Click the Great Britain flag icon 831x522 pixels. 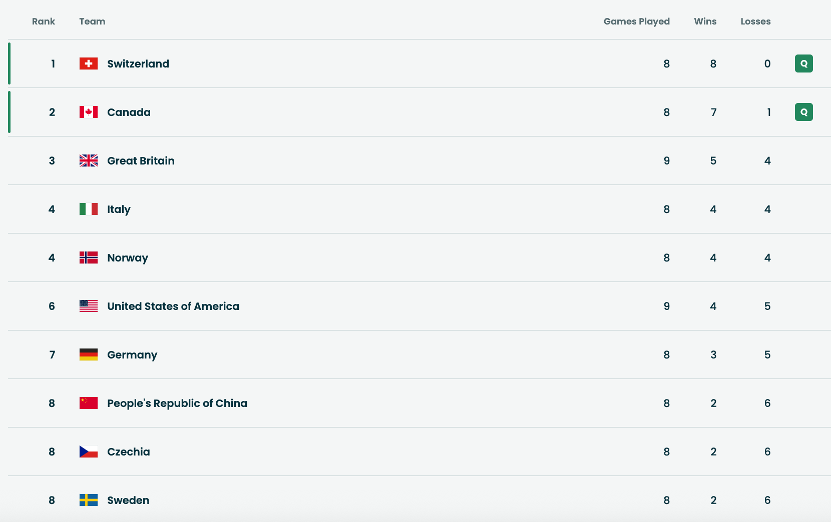pyautogui.click(x=89, y=160)
